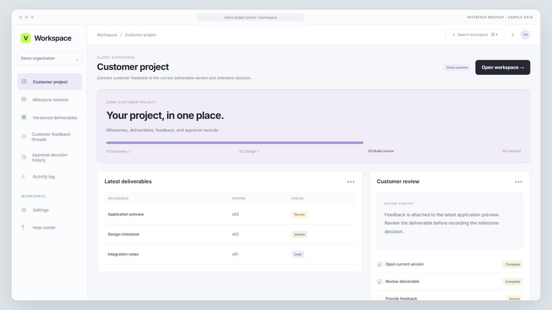Click the Settings gear icon
The height and width of the screenshot is (310, 552).
pyautogui.click(x=24, y=210)
